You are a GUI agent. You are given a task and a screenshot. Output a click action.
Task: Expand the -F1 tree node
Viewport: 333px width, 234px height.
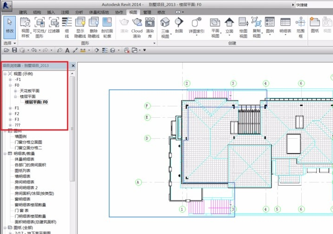pyautogui.click(x=10, y=80)
